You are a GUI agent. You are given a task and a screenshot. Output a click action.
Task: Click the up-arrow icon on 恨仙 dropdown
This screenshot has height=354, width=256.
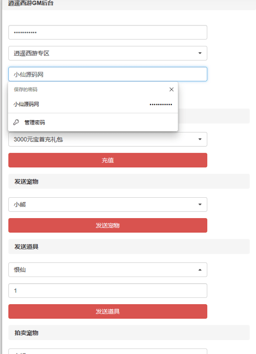click(x=200, y=270)
